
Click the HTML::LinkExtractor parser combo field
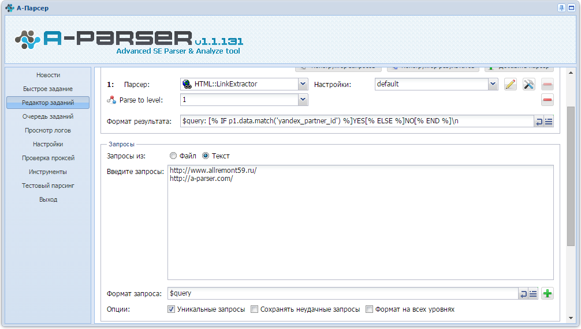coord(239,84)
